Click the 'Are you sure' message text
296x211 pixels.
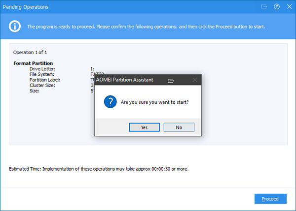tap(154, 102)
